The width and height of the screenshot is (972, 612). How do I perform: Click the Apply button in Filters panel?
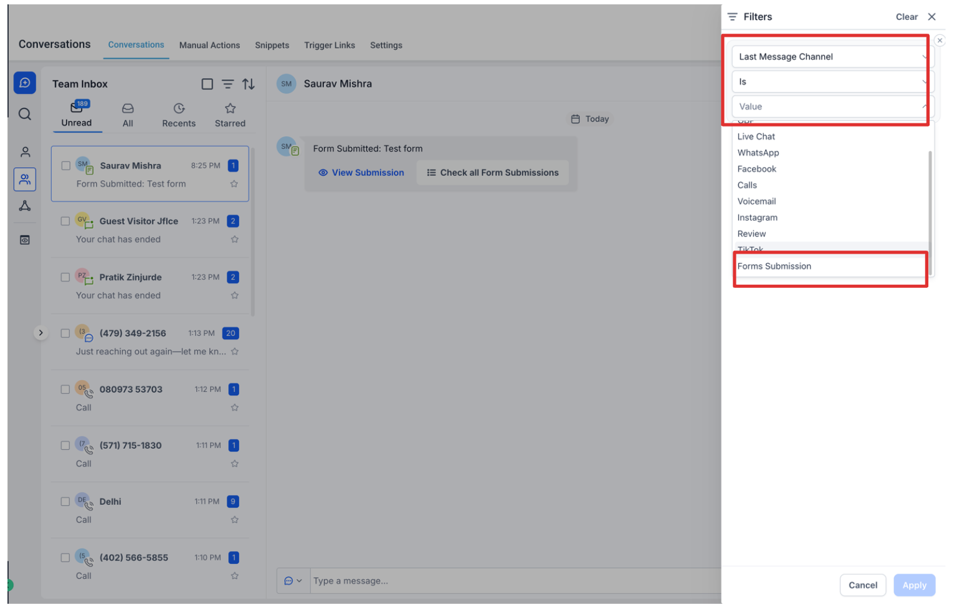pos(914,585)
